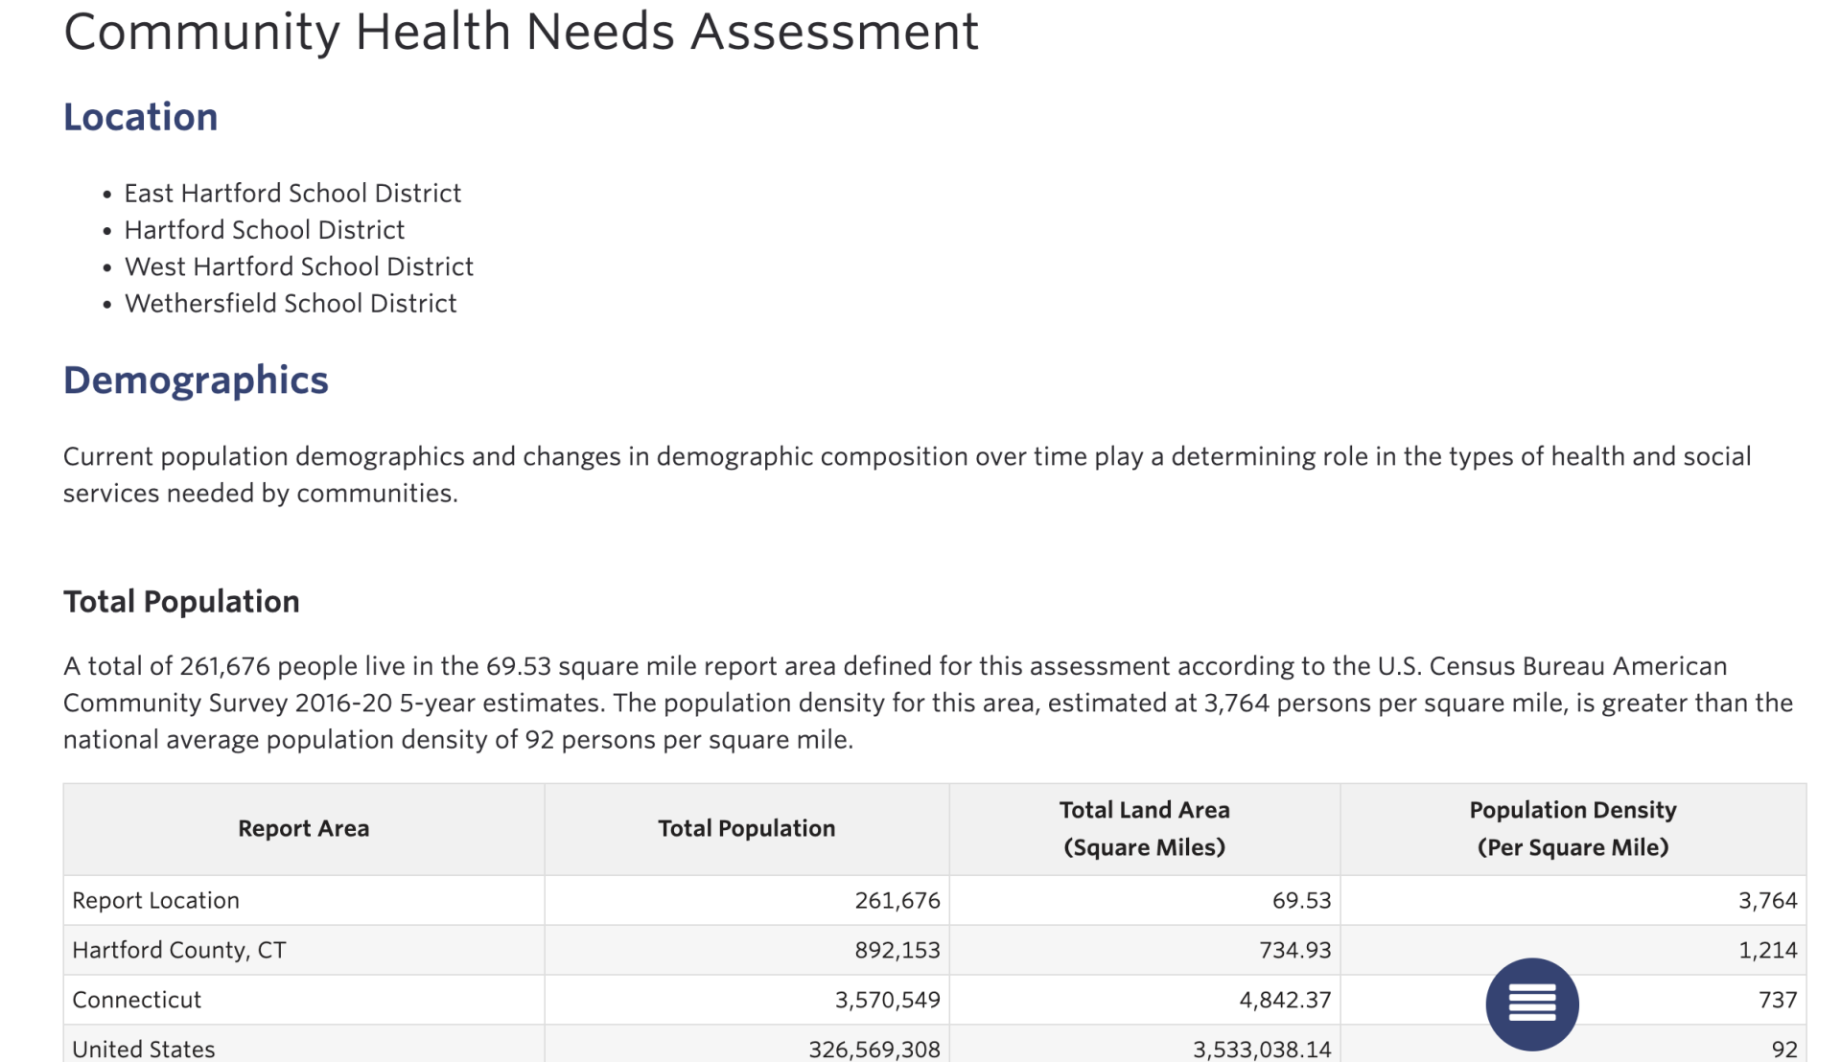The width and height of the screenshot is (1841, 1062).
Task: Select Wethersfield School District list item
Action: pos(290,304)
